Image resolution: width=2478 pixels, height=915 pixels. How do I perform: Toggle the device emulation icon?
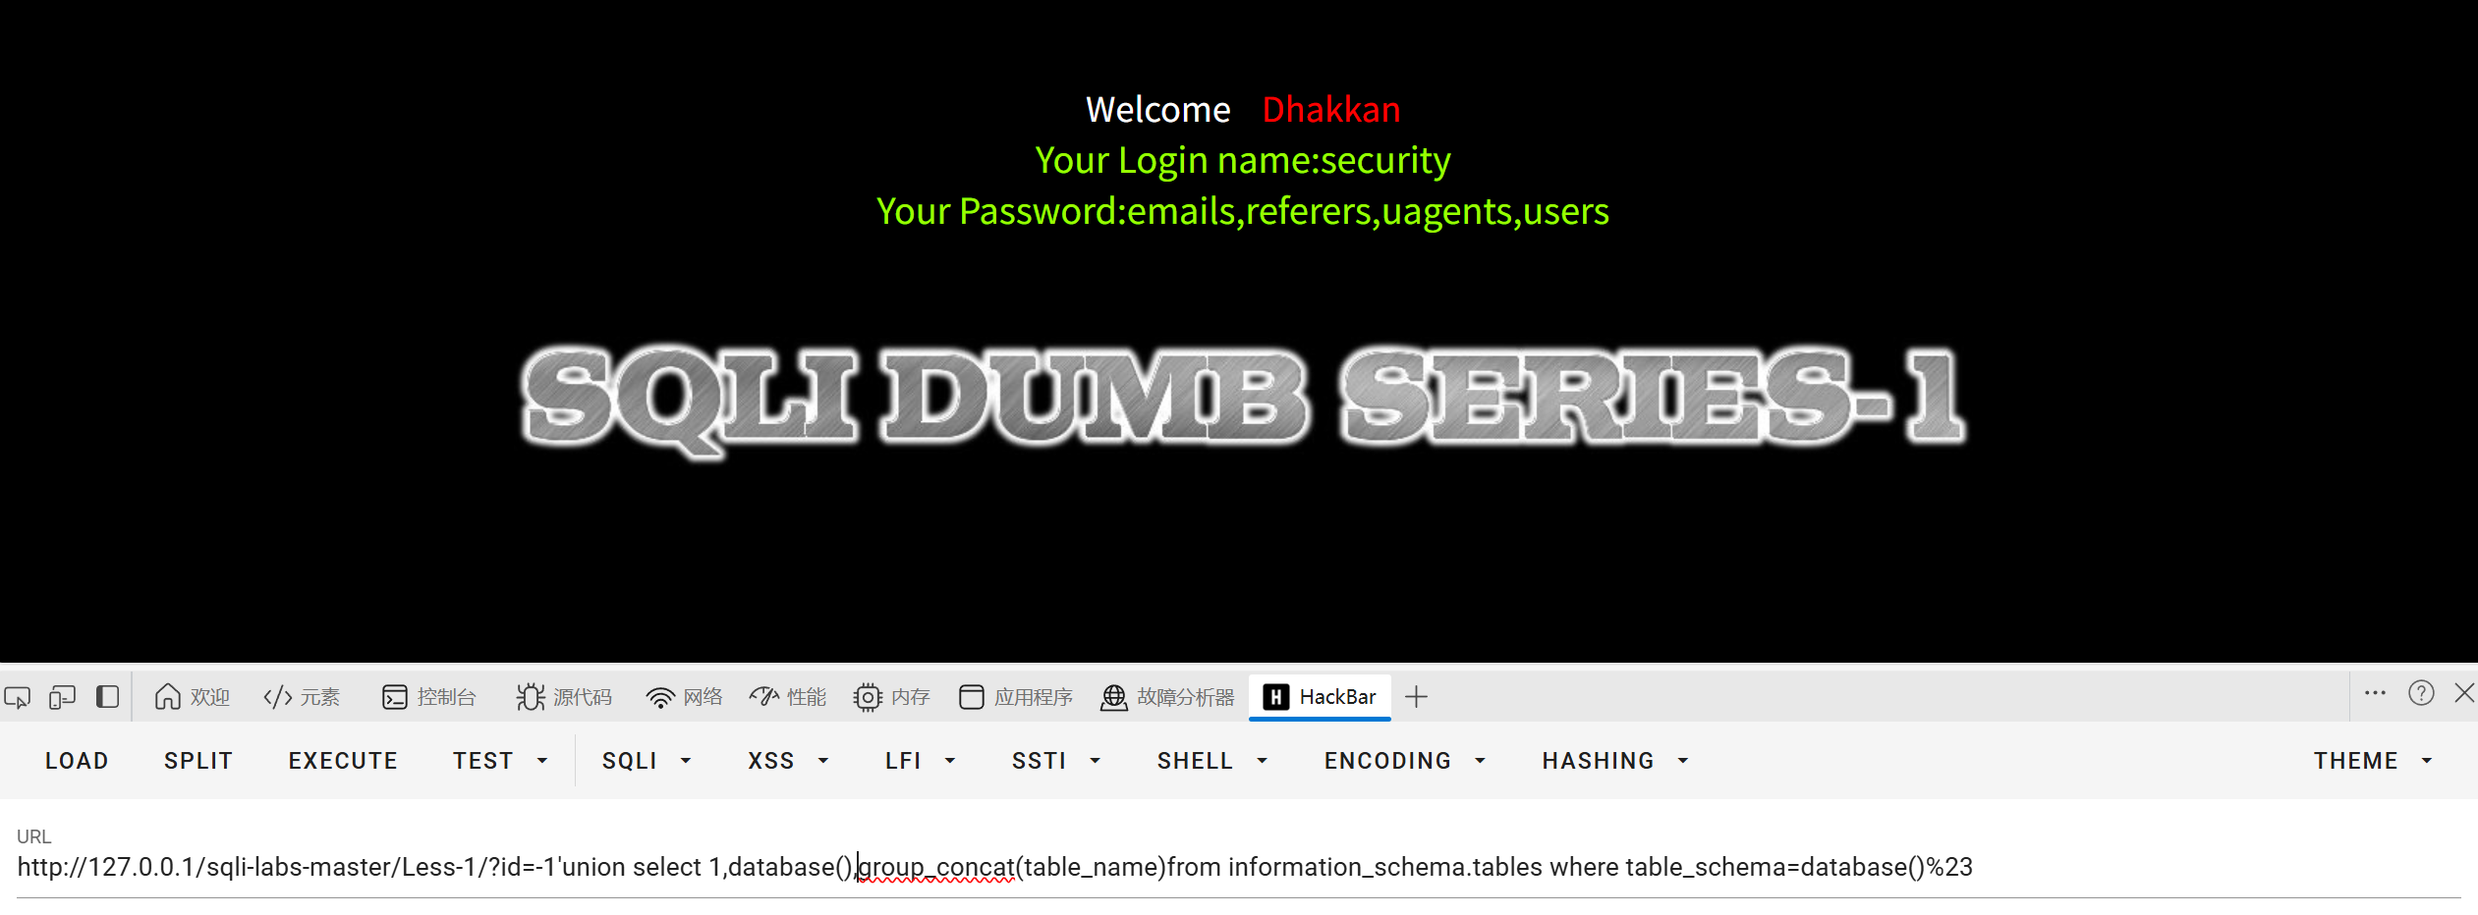pyautogui.click(x=62, y=697)
